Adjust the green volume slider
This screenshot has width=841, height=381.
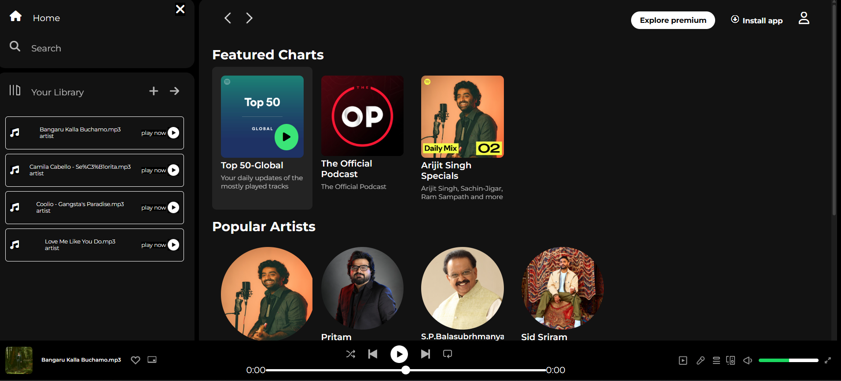[788, 360]
